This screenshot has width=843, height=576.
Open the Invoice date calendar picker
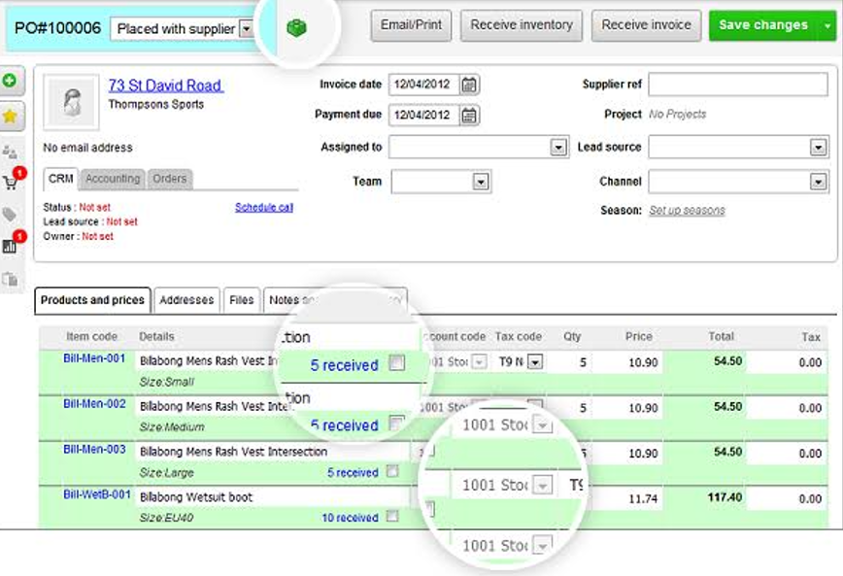click(x=469, y=85)
